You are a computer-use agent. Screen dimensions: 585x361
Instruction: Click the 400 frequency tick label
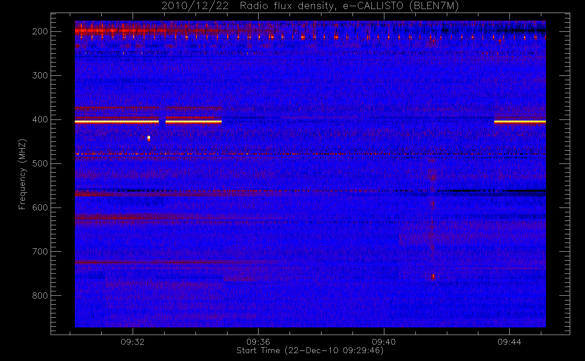coord(40,119)
